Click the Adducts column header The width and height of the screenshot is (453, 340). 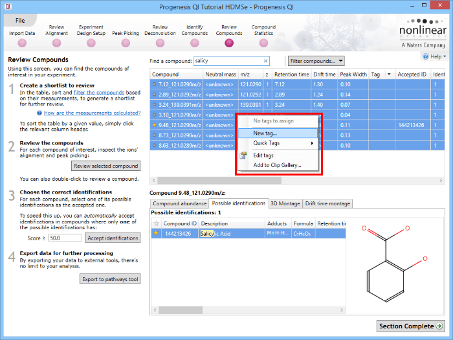pos(277,223)
